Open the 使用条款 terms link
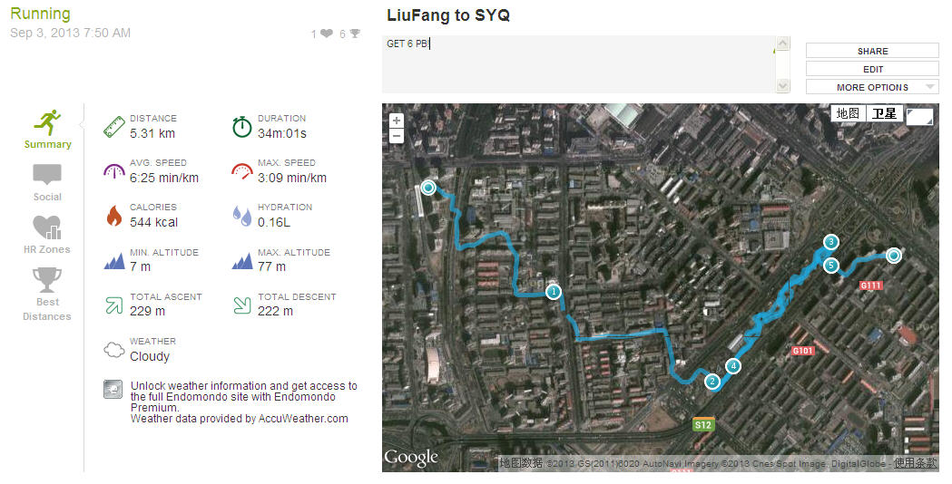 pos(915,463)
